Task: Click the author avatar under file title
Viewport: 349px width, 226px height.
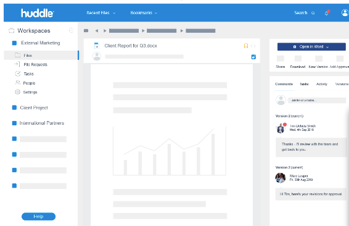Action: coord(97,56)
